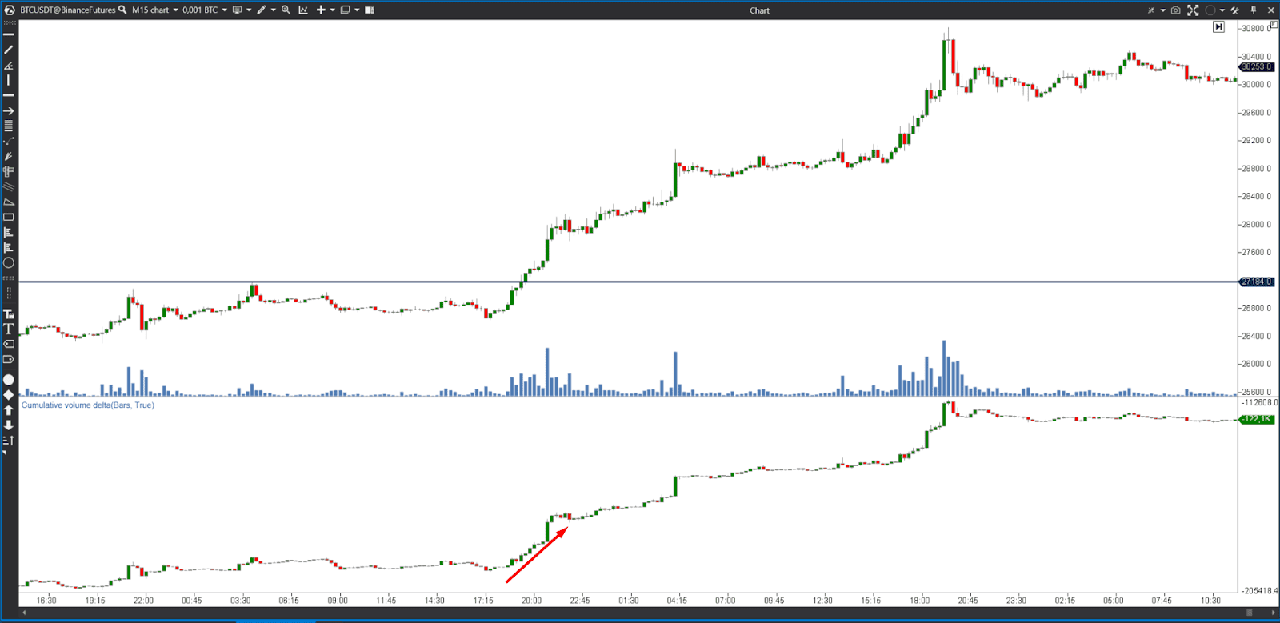1280x623 pixels.
Task: Expand the plus icon dropdown arrow
Action: pyautogui.click(x=333, y=10)
